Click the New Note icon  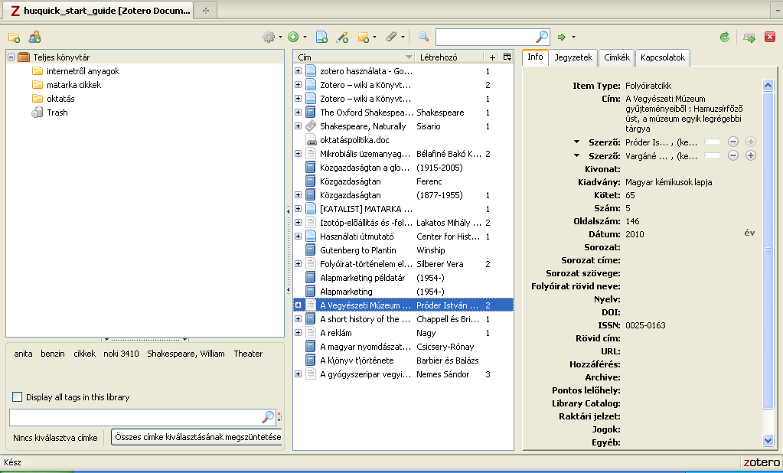click(363, 37)
